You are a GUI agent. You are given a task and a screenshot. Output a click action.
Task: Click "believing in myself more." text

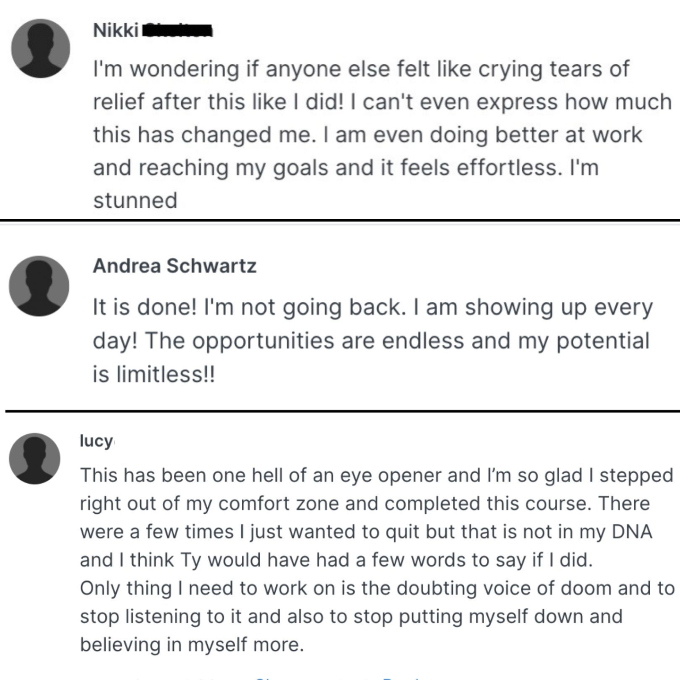tap(192, 645)
